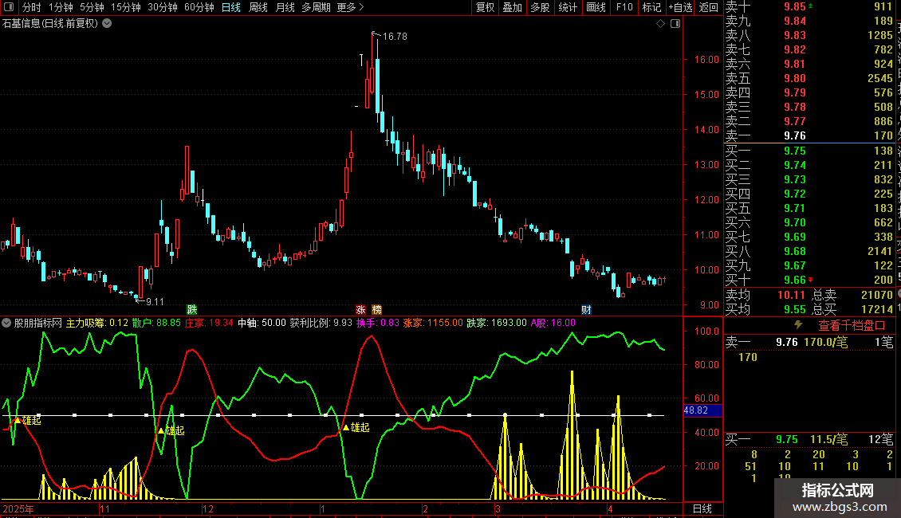Screen dimensions: 901x518
Task: Open the F10 company info
Action: pos(624,7)
